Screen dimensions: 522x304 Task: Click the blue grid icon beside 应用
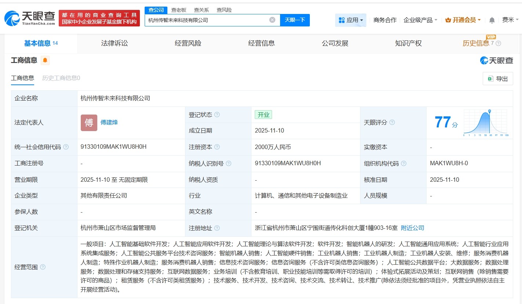[341, 20]
